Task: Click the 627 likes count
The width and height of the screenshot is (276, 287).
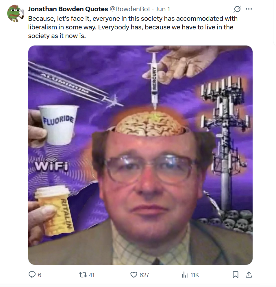Action: [x=144, y=275]
